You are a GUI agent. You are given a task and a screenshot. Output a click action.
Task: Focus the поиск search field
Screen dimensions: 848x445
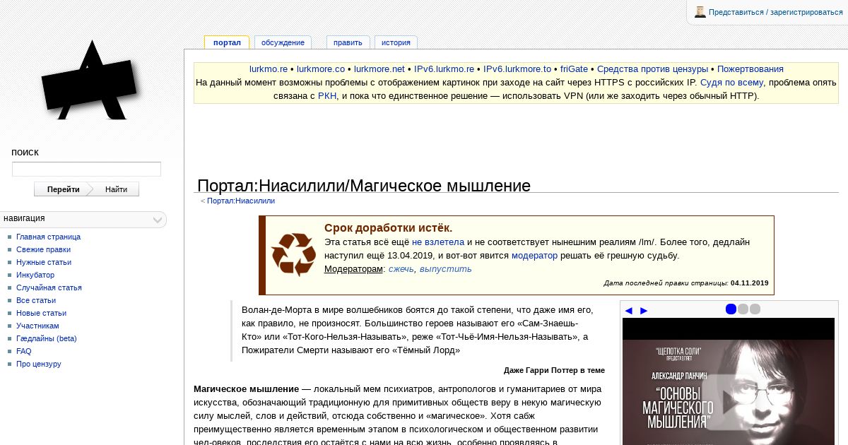point(86,169)
